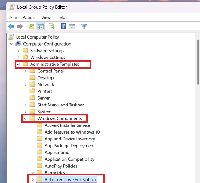Image resolution: width=200 pixels, height=183 pixels.
Task: Click the Back arrow toolbar icon
Action: (11, 26)
